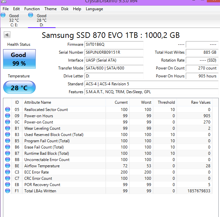The image size is (220, 217).
Task: Click status orb for ECC Error Rate
Action: [8, 172]
